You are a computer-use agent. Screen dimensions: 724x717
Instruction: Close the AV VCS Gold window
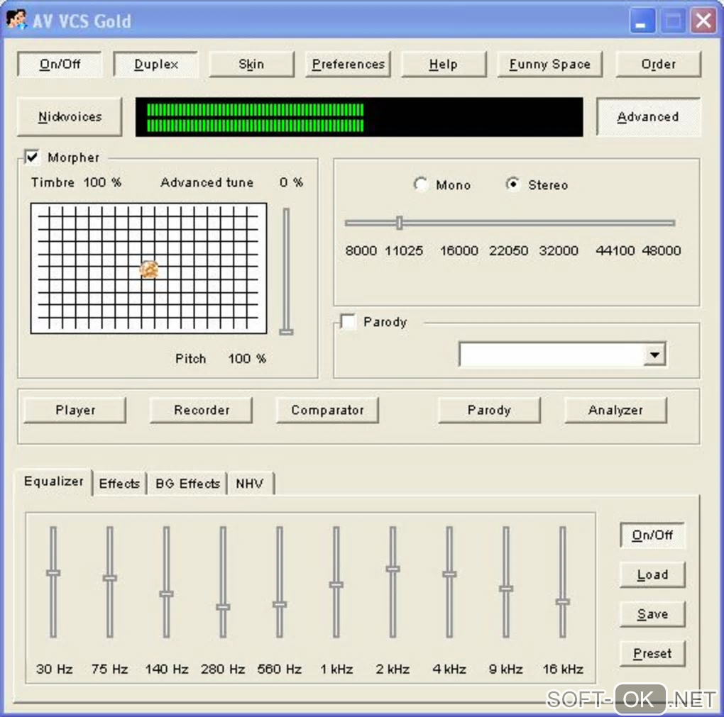pos(703,21)
